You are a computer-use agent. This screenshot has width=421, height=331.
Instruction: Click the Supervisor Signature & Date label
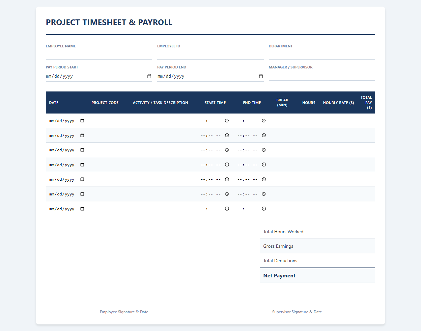[297, 312]
